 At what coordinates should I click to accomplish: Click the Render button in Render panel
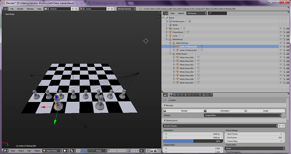183,111
